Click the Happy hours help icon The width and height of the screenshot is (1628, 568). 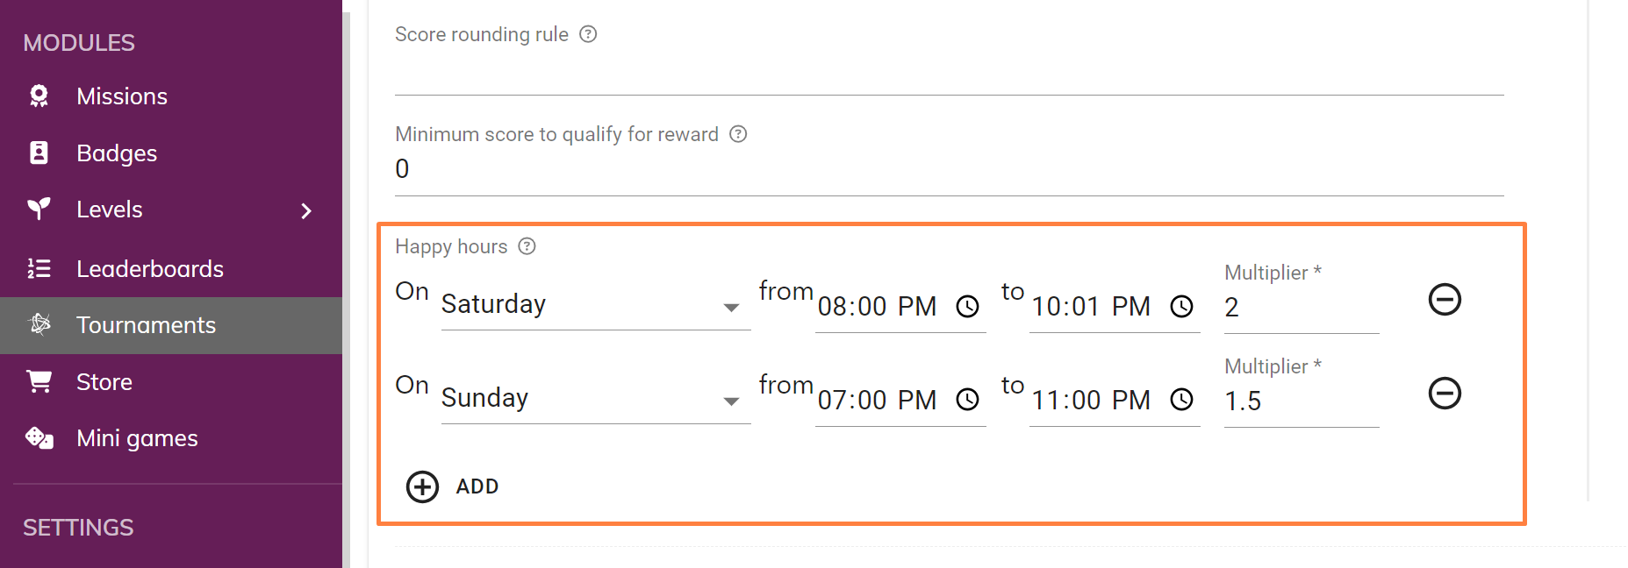[x=527, y=246]
